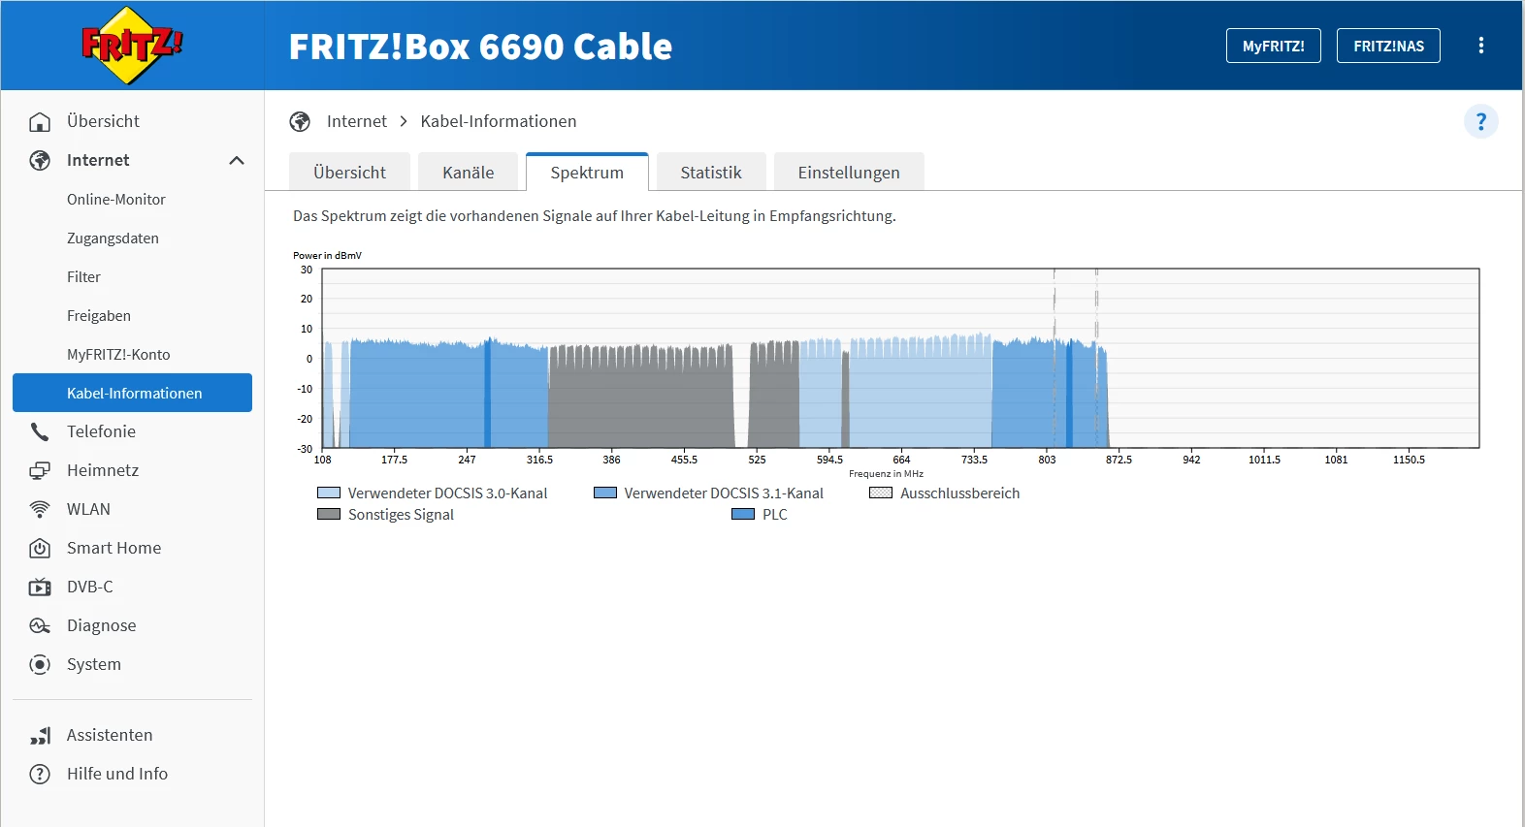Open Filter in the sidebar
Viewport: 1525px width, 827px height.
(83, 276)
